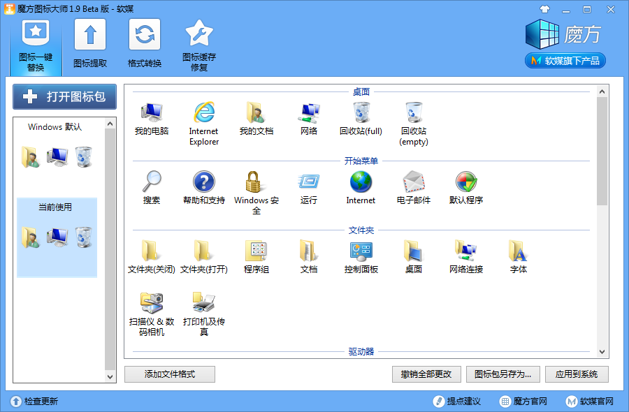Select the Internet Explorer desktop icon
Viewport: 629px width, 412px height.
pyautogui.click(x=204, y=124)
